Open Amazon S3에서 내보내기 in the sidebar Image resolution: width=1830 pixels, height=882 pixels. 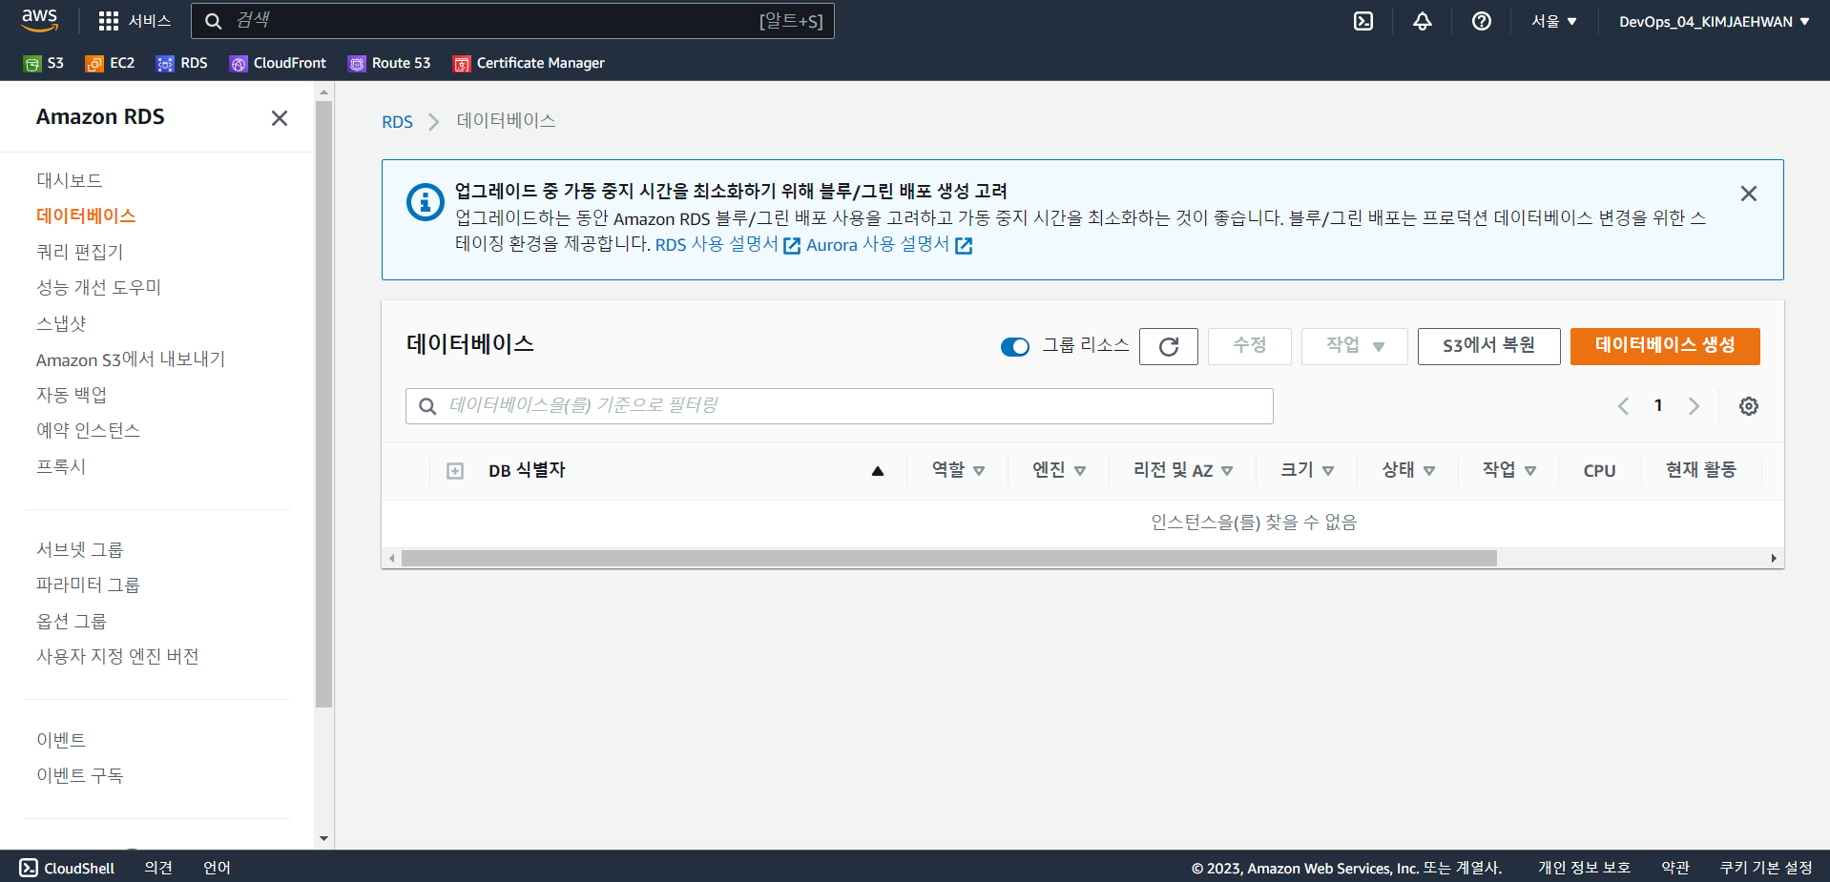(x=131, y=359)
